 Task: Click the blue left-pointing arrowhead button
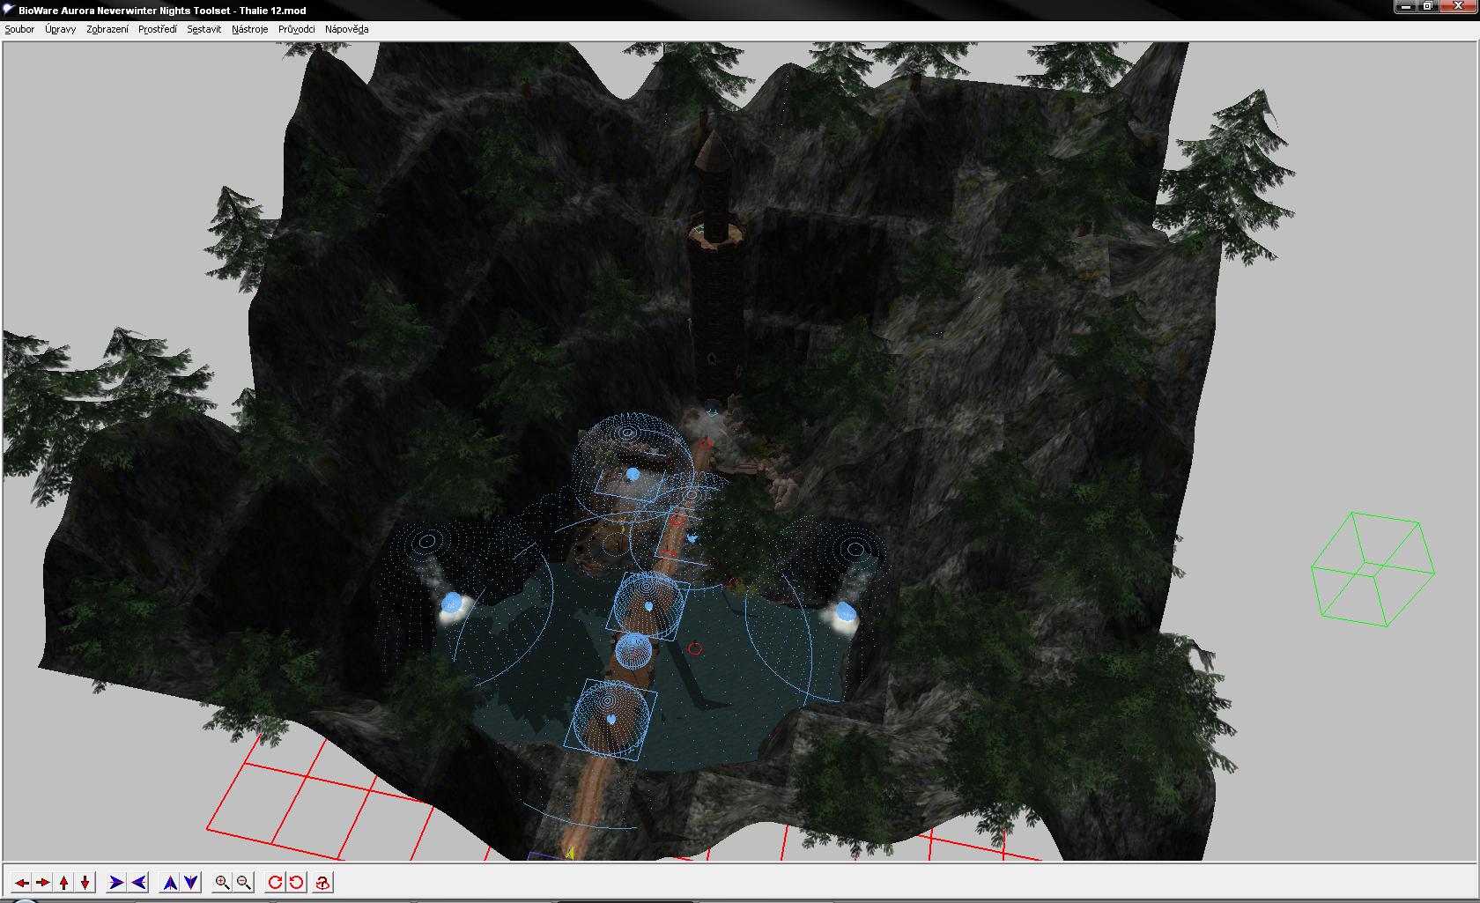pyautogui.click(x=138, y=882)
